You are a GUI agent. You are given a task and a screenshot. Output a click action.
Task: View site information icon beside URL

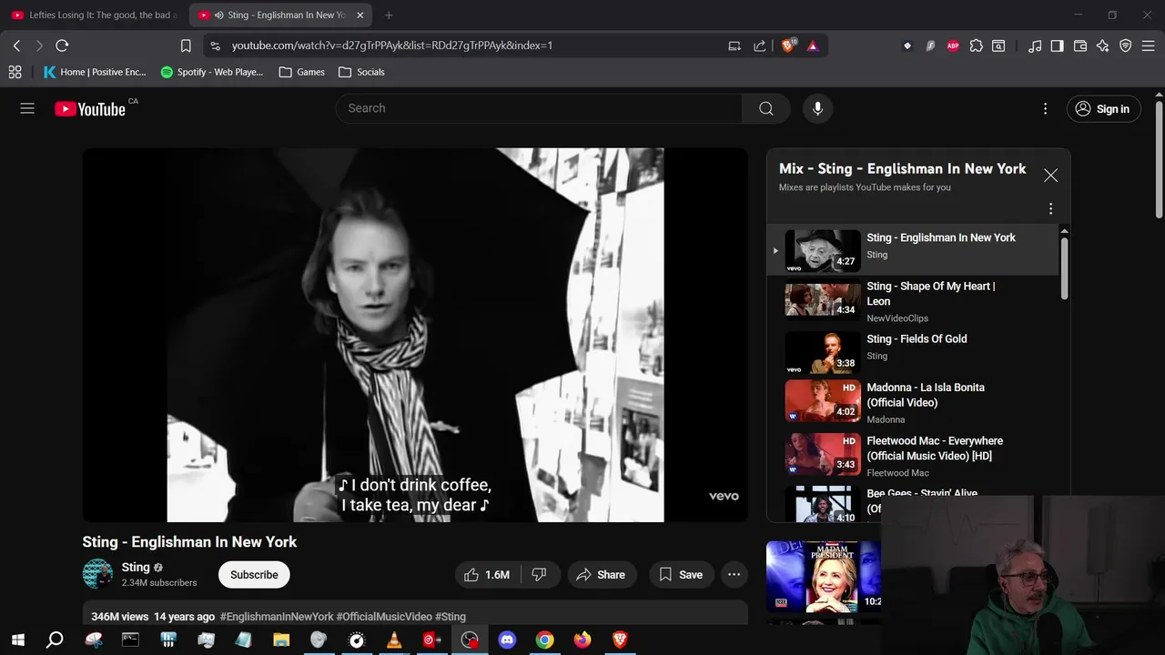[x=214, y=45]
